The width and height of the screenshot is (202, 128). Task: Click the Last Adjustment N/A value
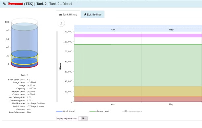point(29,112)
